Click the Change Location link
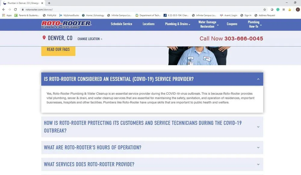Image resolution: width=301 pixels, height=175 pixels. pyautogui.click(x=90, y=39)
